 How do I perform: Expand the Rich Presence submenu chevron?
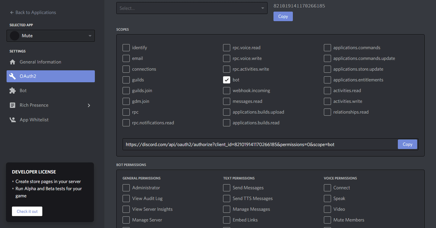(89, 105)
